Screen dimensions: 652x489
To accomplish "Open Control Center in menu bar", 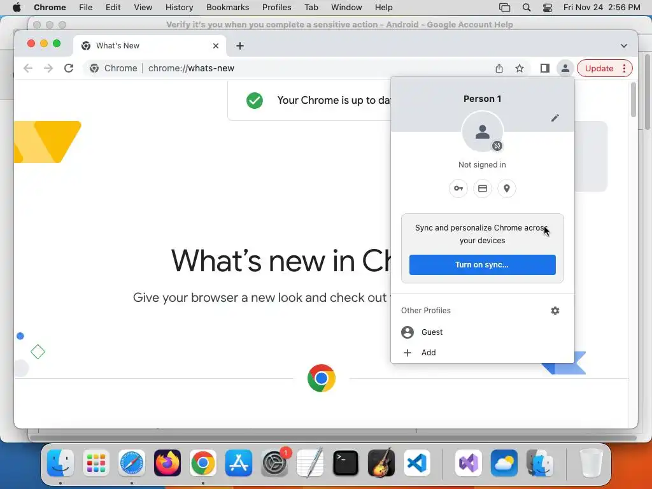I will [x=547, y=8].
